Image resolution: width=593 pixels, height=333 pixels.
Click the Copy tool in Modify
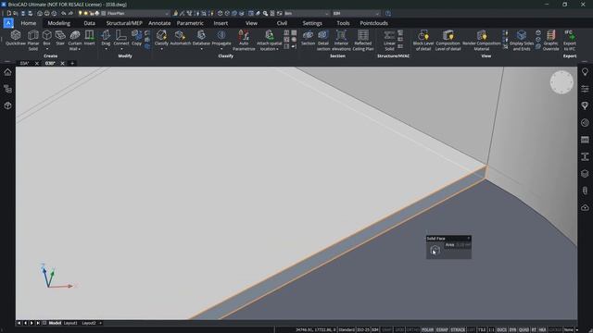coord(136,38)
